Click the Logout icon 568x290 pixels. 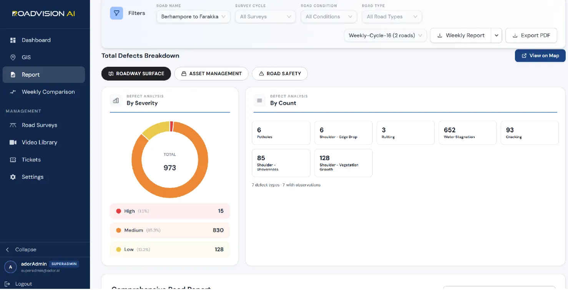pos(7,284)
